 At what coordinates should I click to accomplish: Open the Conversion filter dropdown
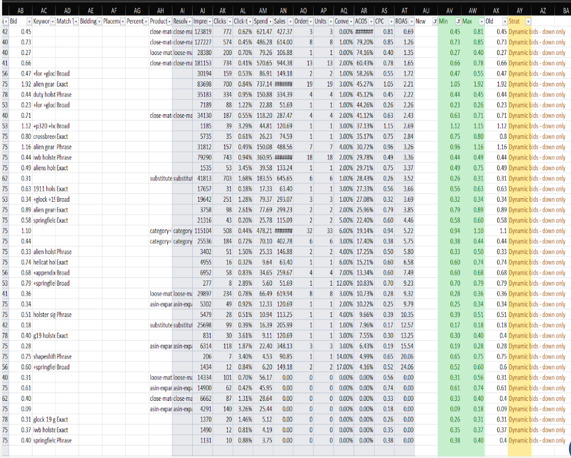350,21
